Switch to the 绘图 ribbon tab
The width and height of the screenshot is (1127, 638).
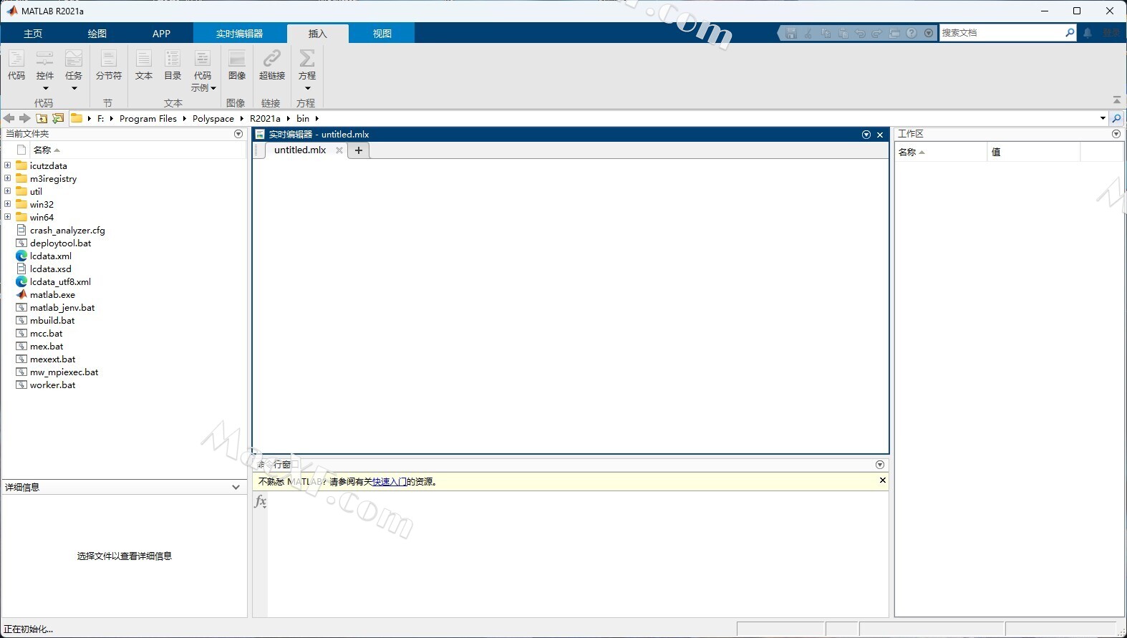coord(97,34)
